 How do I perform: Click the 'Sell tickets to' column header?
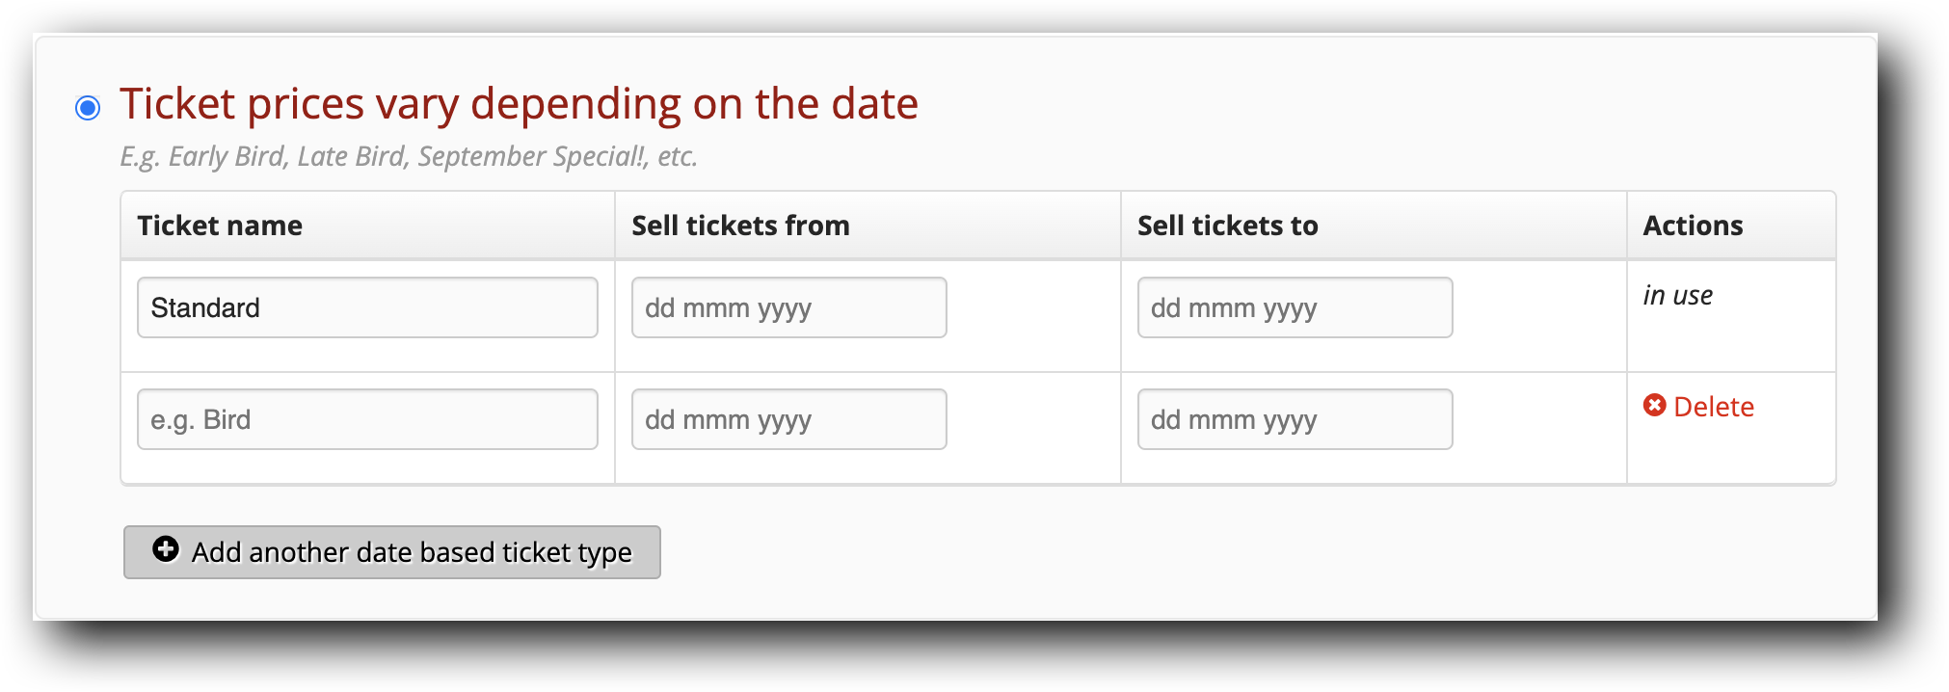click(x=1227, y=225)
